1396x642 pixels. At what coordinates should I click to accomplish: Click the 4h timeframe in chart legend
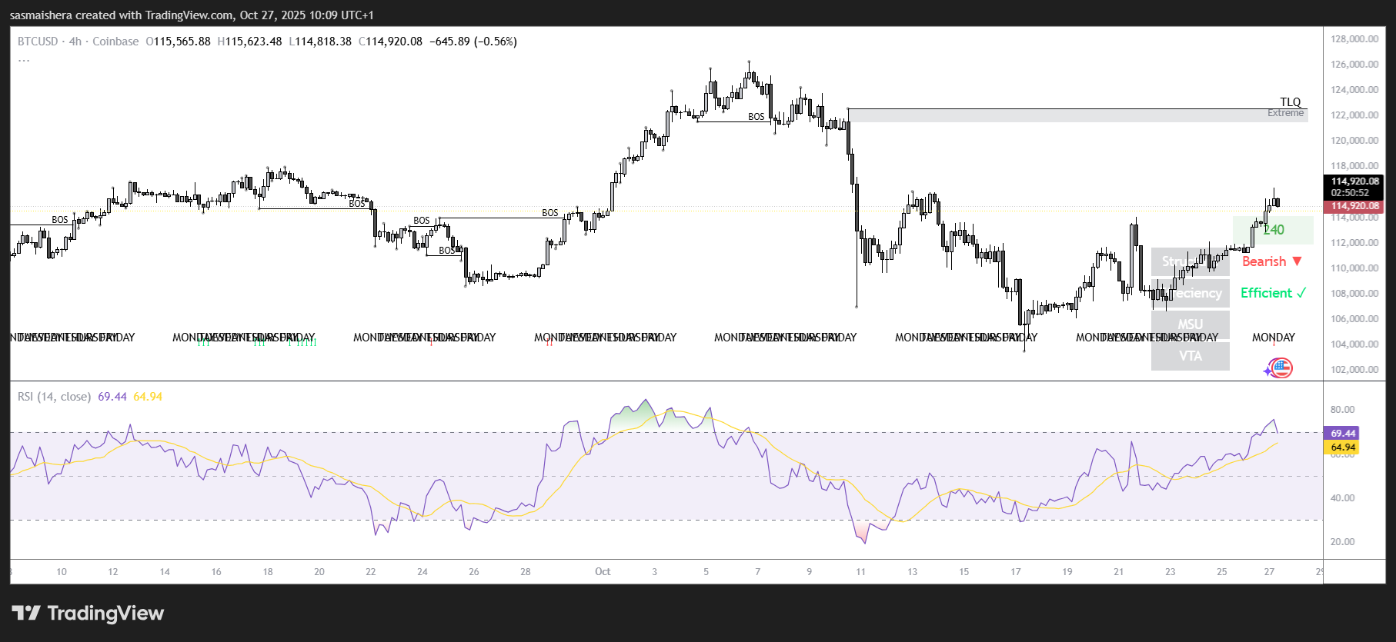(75, 42)
